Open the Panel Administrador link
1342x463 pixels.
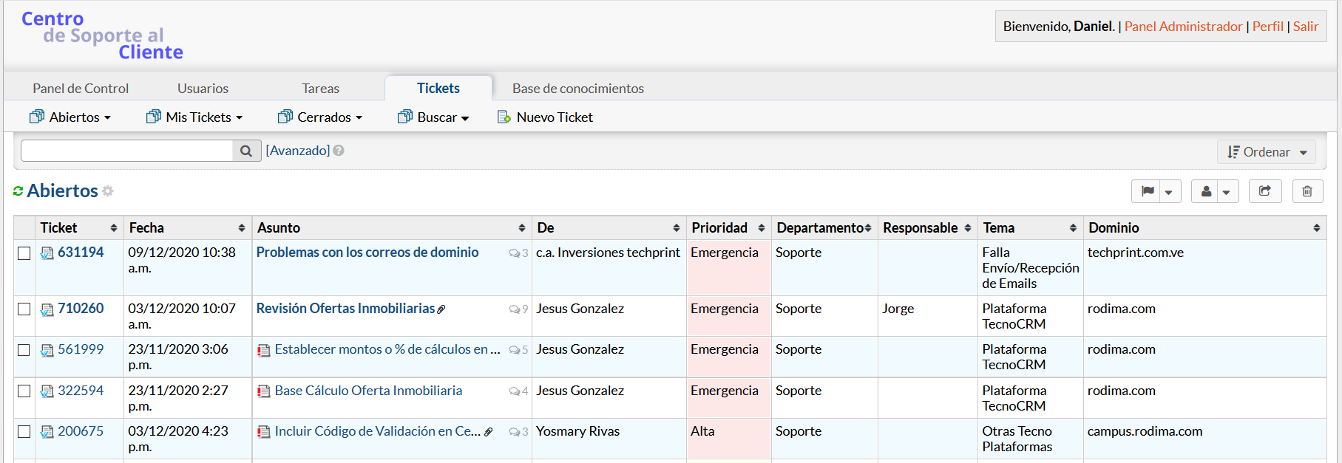(1183, 27)
